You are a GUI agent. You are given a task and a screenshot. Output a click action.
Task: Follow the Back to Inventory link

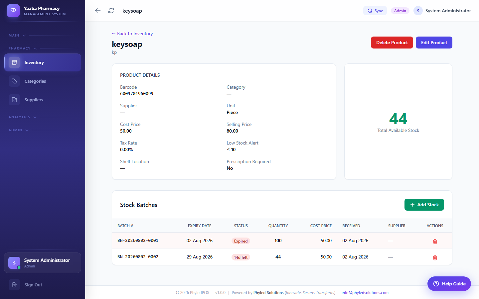(132, 34)
